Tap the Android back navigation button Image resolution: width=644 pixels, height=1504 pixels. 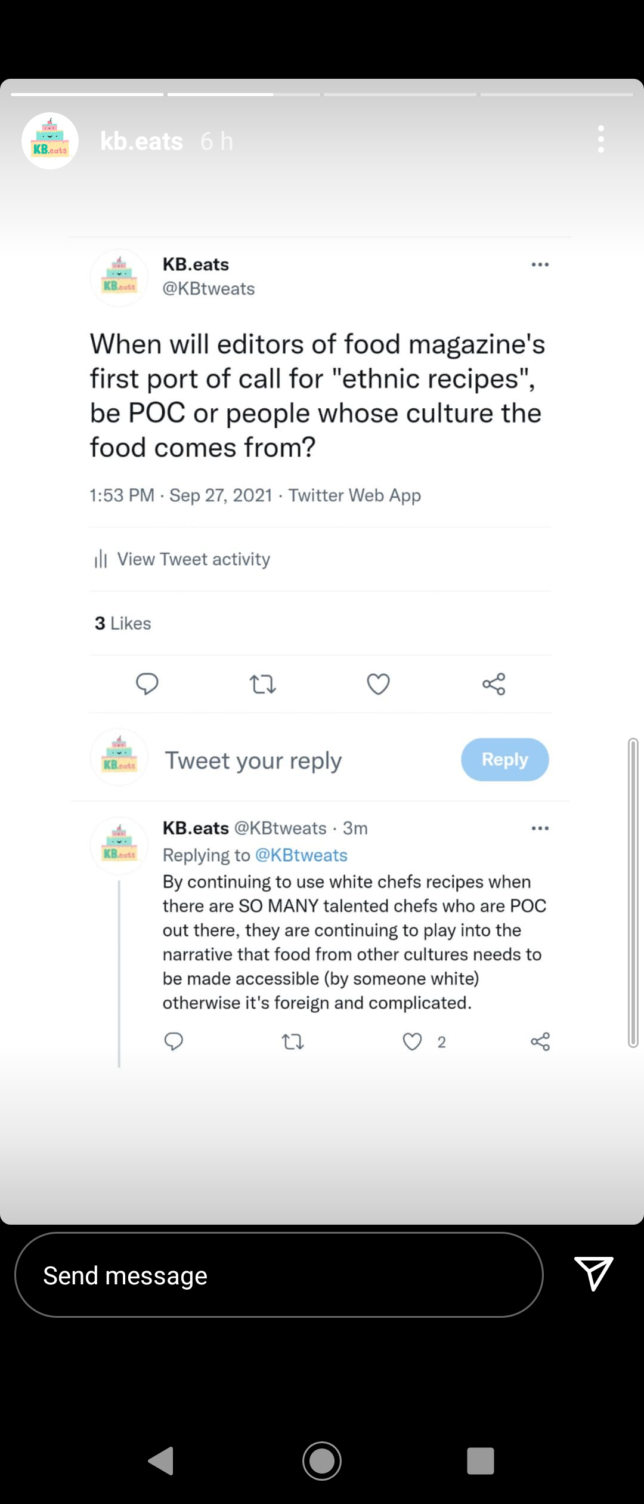tap(161, 1460)
